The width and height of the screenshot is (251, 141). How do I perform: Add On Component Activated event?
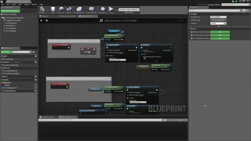220,35
